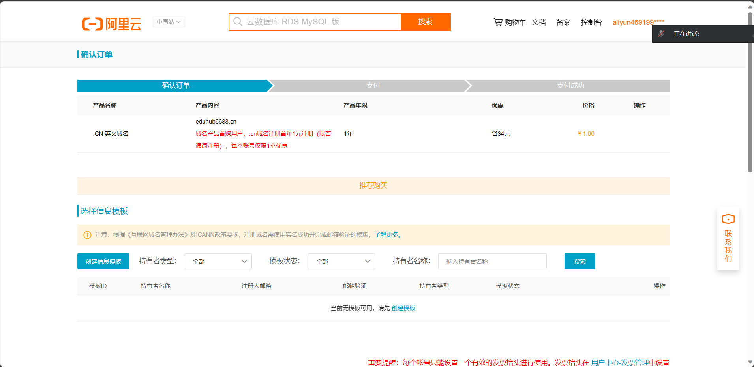Click the notice info icon
This screenshot has height=367, width=754.
tap(87, 235)
